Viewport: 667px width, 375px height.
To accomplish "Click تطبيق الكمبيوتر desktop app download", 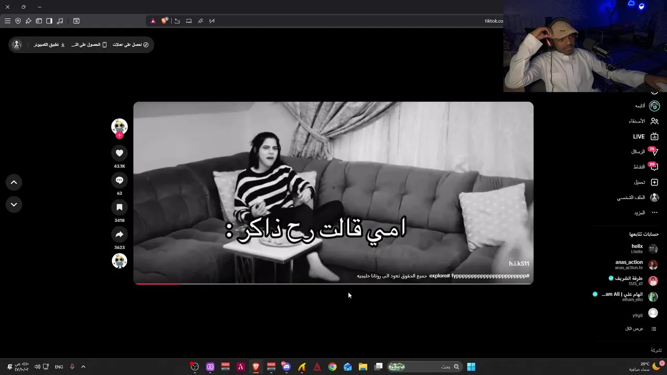I will [x=50, y=45].
